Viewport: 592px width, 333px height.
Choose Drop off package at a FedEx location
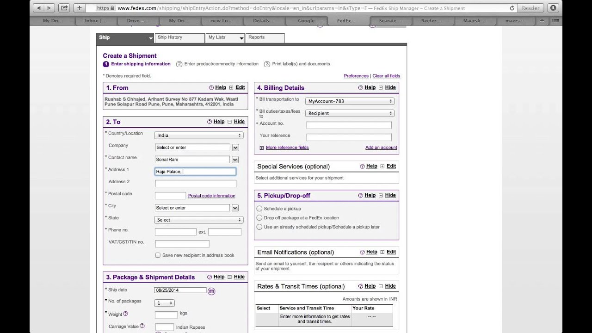point(259,217)
